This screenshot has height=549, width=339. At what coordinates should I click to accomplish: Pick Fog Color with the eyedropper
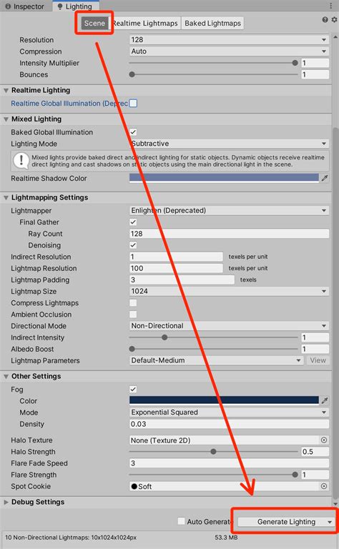click(325, 400)
